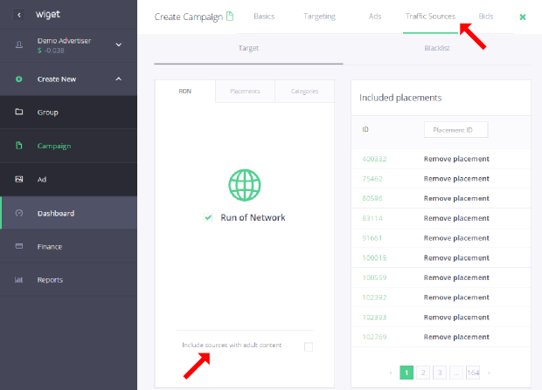
Task: Click the back arrow beside wiget logo
Action: coord(19,15)
